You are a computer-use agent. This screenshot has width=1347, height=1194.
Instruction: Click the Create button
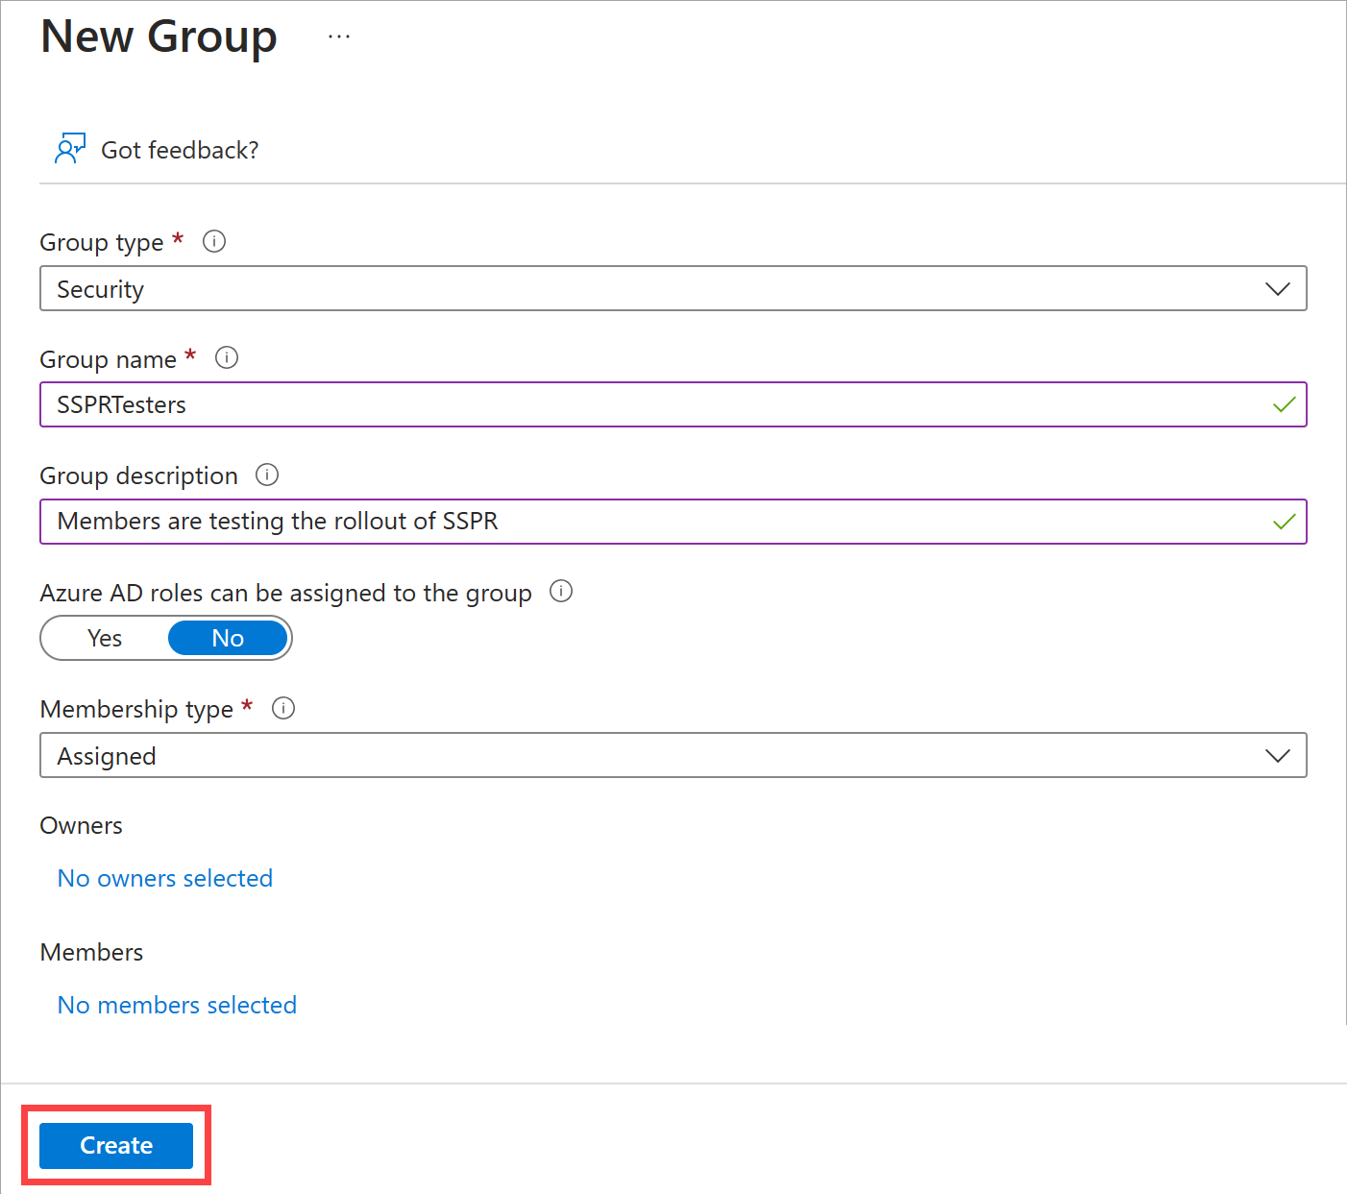click(x=115, y=1145)
